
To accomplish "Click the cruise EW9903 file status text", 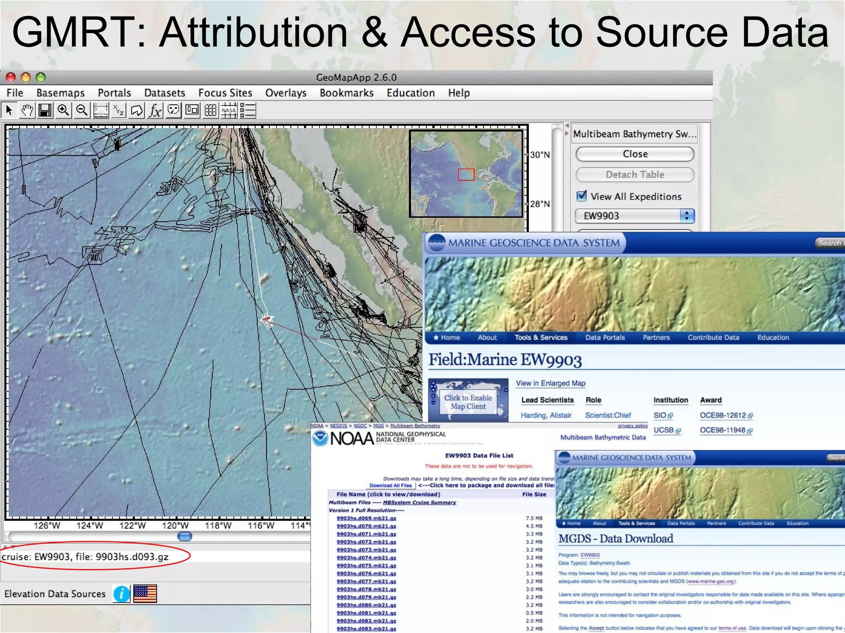I will click(85, 557).
